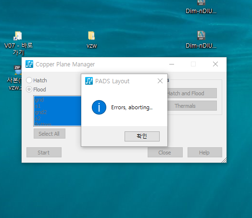Select the s1 layer in the list
The image size is (252, 218).
tap(58, 106)
